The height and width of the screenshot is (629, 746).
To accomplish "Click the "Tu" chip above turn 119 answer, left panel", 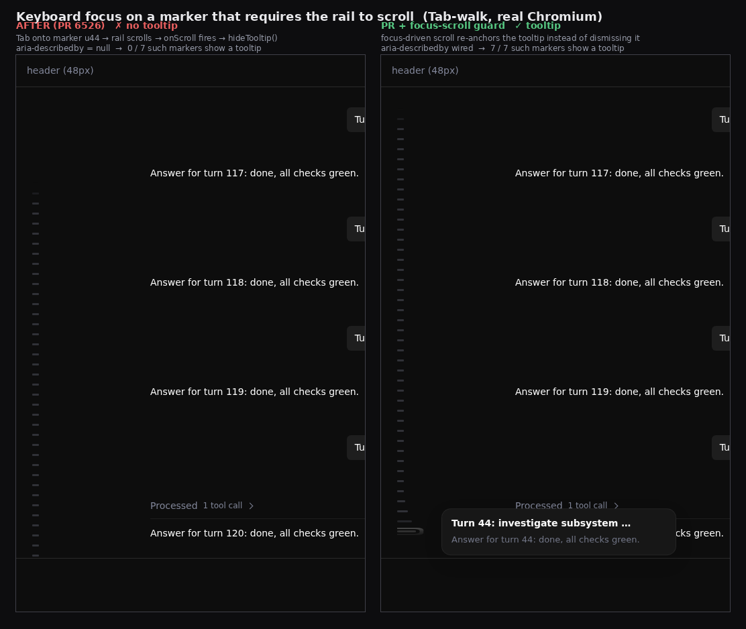I will click(x=356, y=338).
